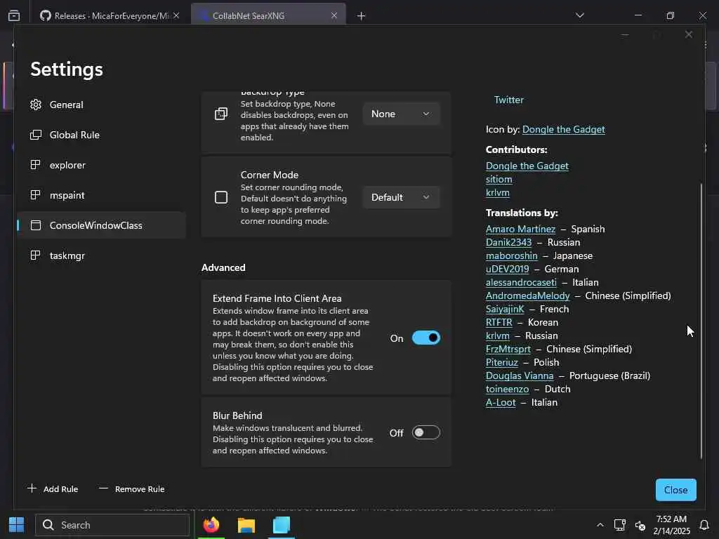The width and height of the screenshot is (719, 539).
Task: Open the Twitter link
Action: [x=508, y=100]
